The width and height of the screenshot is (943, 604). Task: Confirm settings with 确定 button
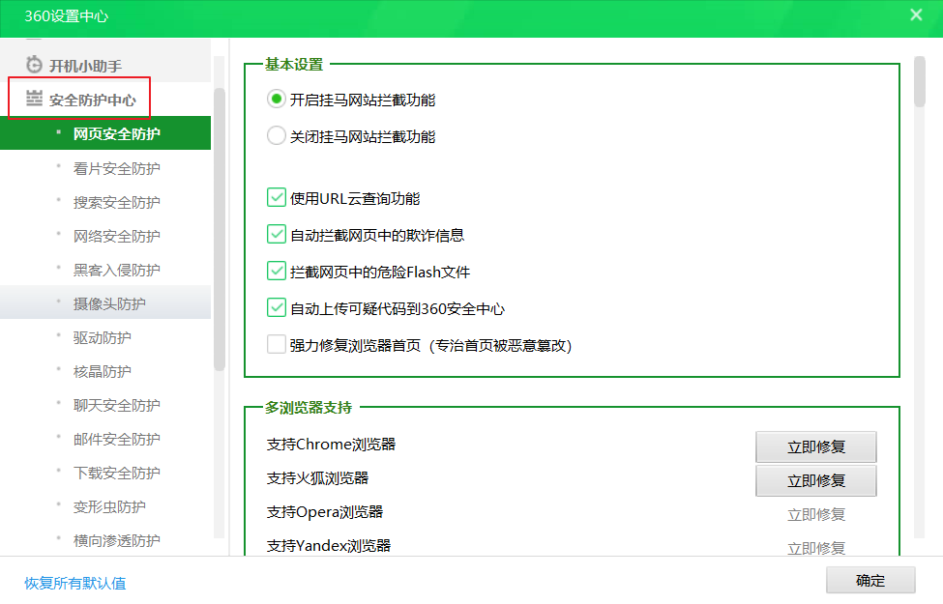click(x=870, y=581)
